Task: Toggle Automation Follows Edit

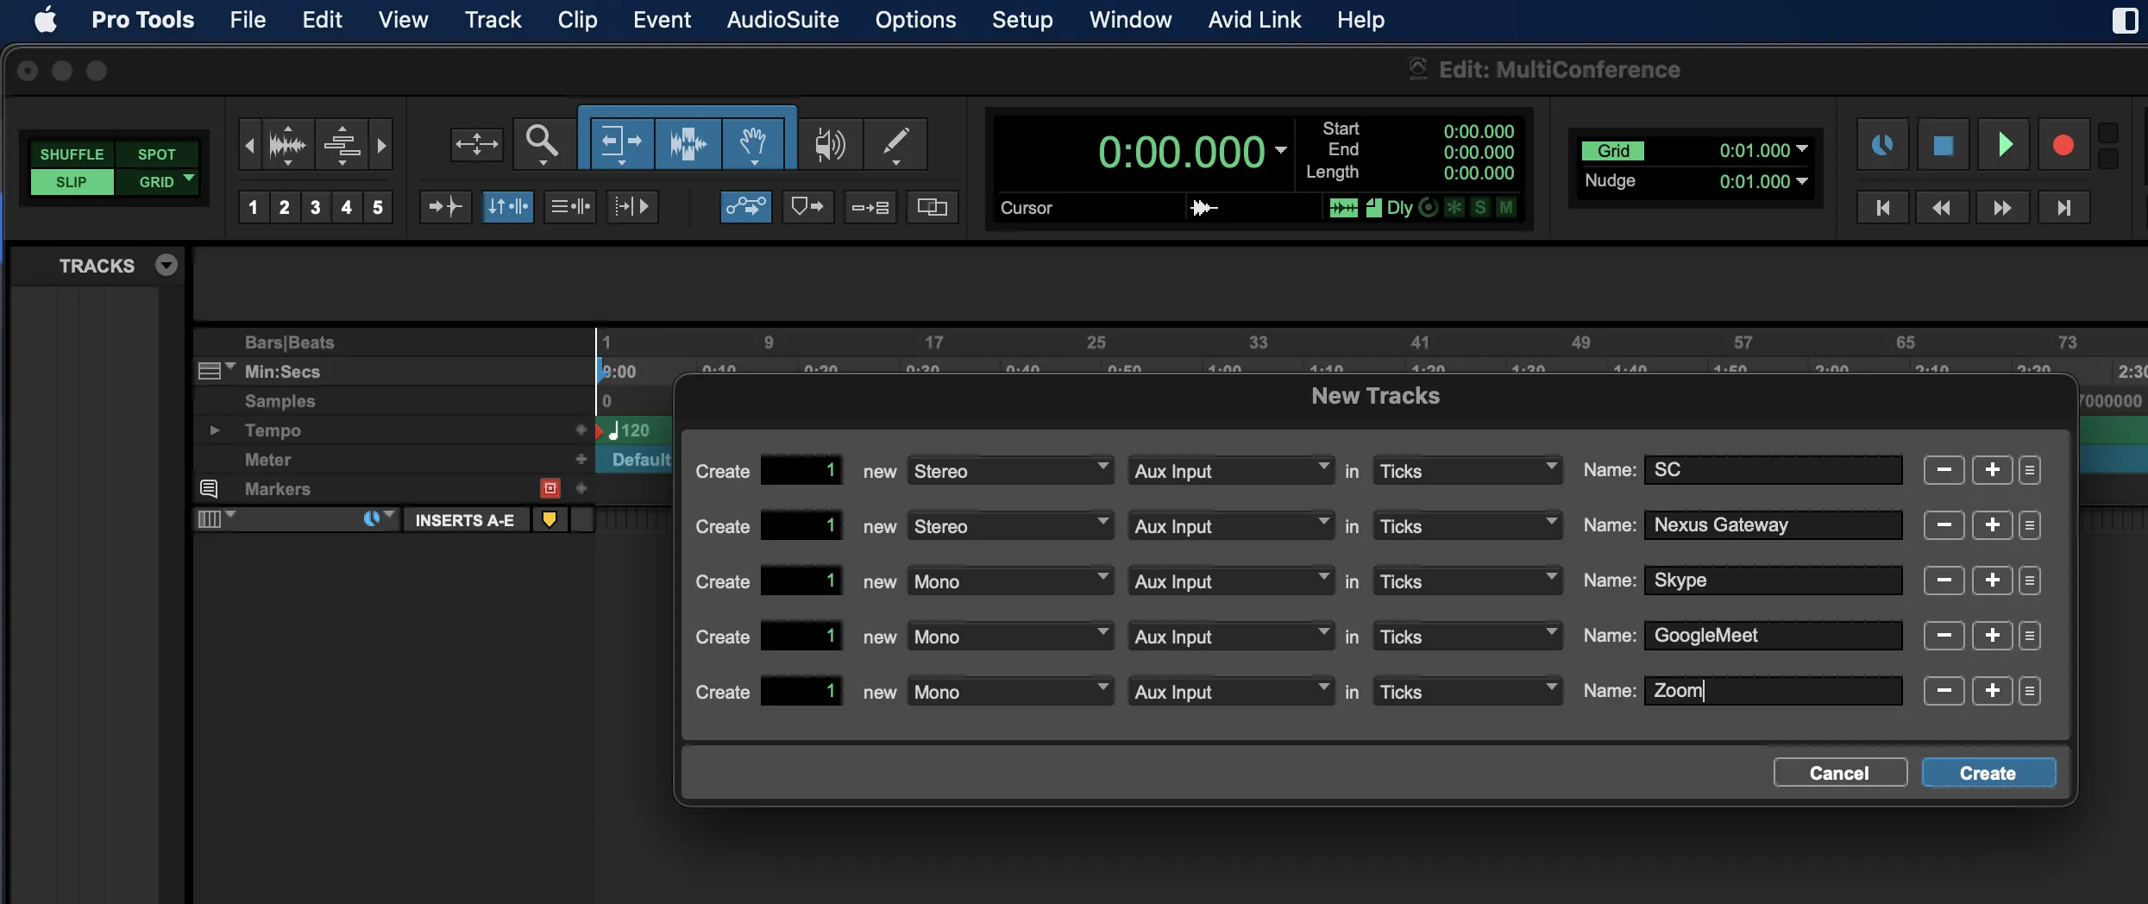Action: [x=746, y=207]
